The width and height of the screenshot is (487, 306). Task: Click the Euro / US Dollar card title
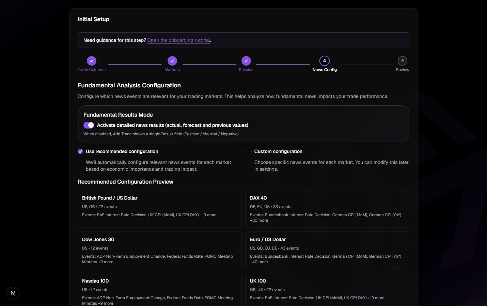268,239
